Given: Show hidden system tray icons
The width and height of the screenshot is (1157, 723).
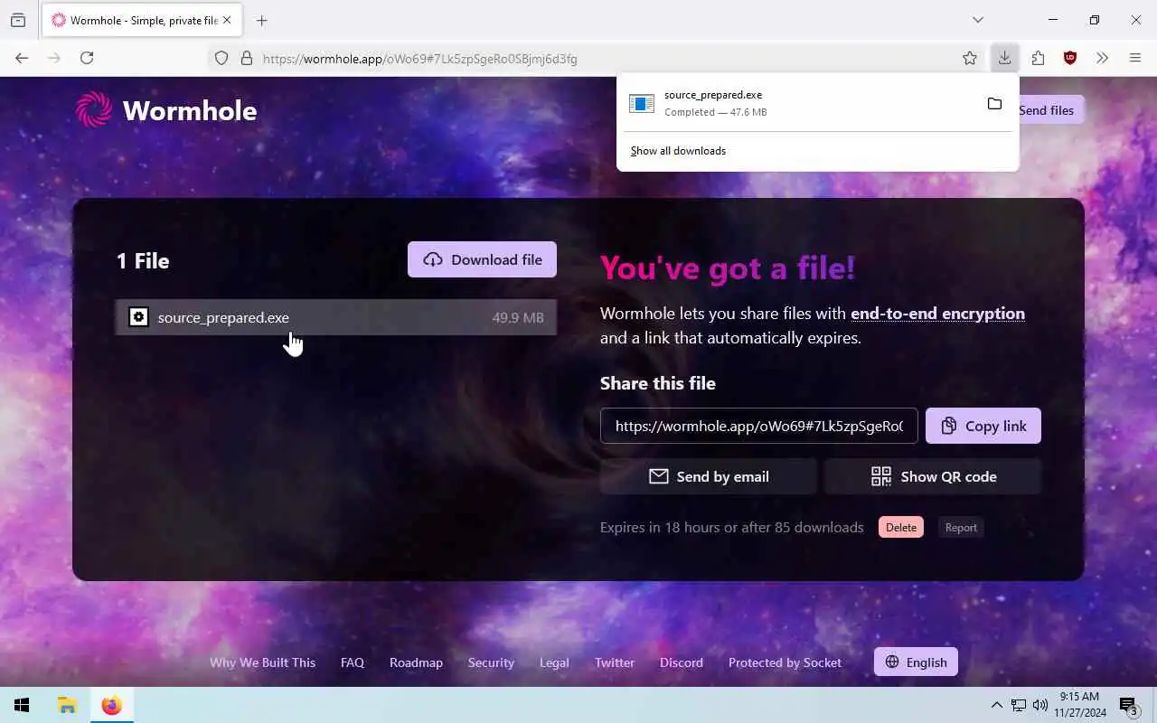Looking at the screenshot, I should click(x=996, y=705).
